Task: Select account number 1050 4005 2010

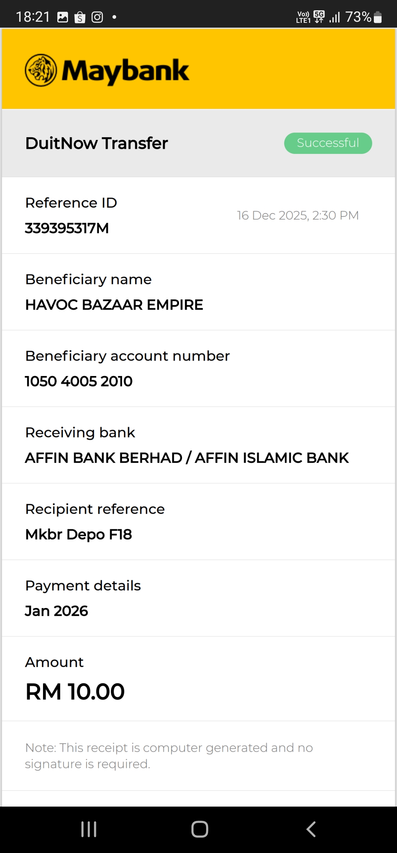Action: click(x=79, y=382)
